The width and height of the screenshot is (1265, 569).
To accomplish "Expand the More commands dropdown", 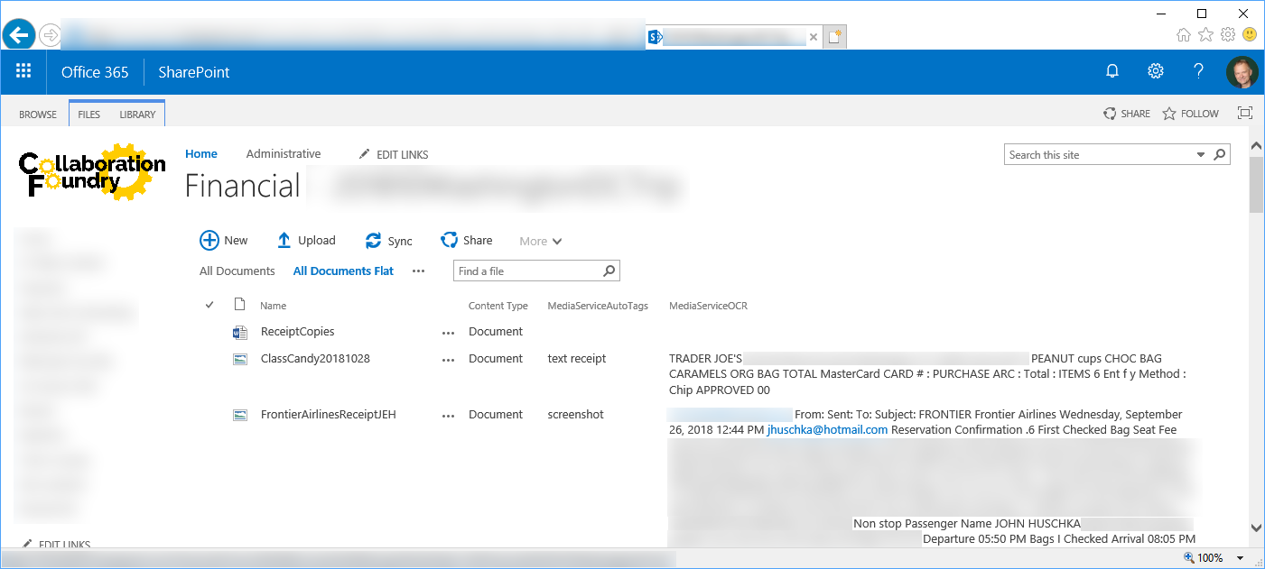I will (541, 241).
